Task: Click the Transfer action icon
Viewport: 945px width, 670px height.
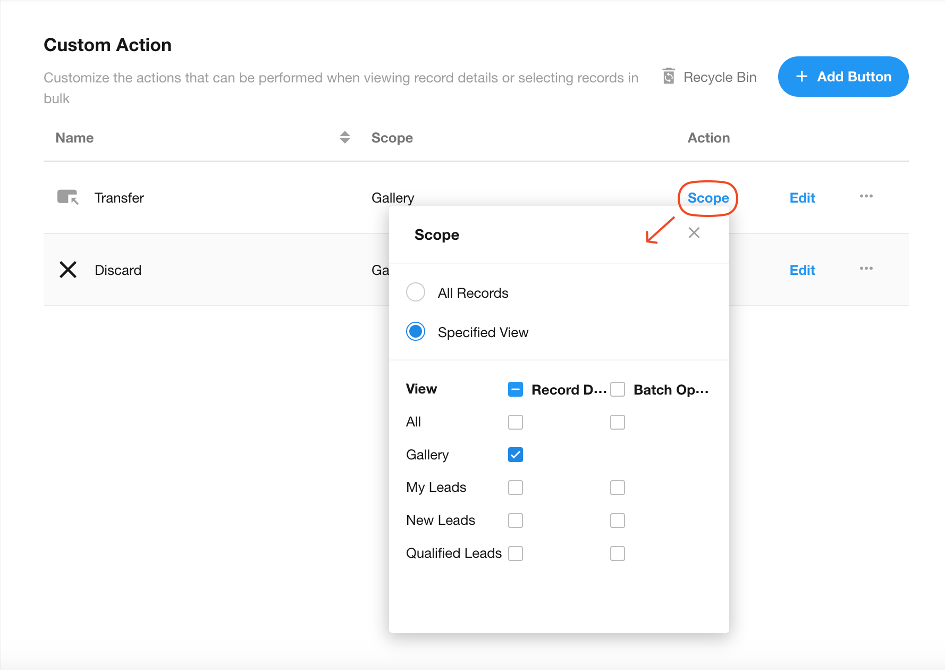Action: click(x=67, y=197)
